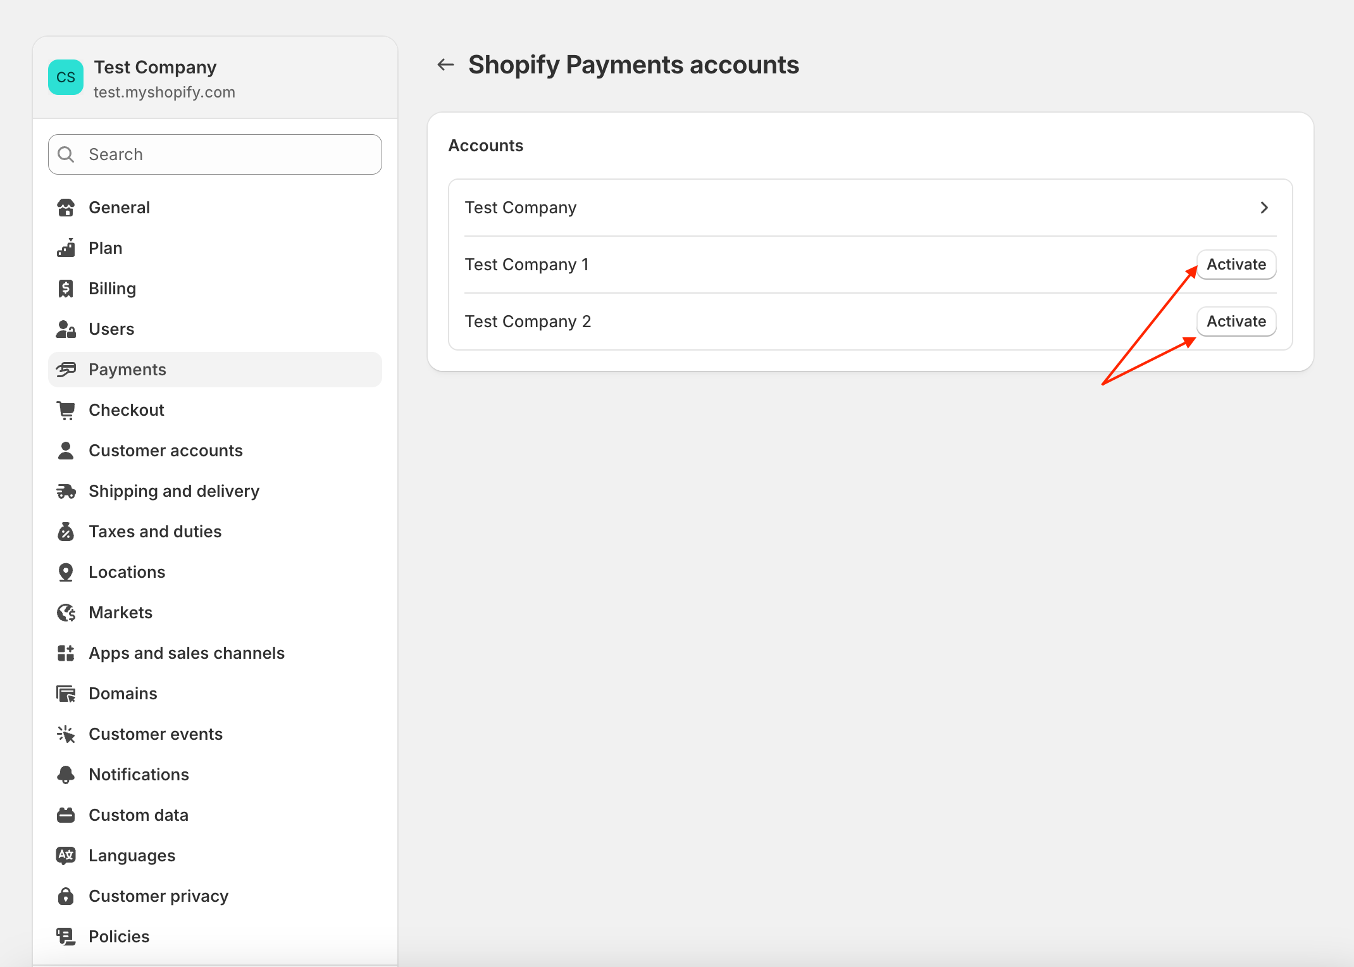
Task: Click the Custom data briefcase icon
Action: pyautogui.click(x=66, y=815)
